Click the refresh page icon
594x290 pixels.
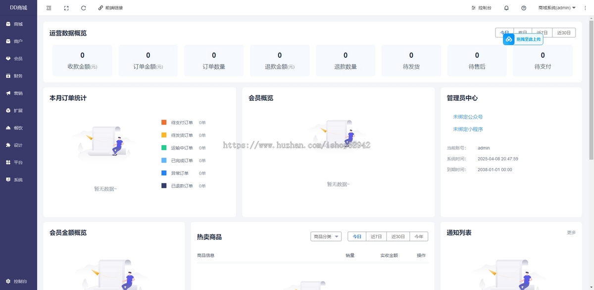coord(84,8)
